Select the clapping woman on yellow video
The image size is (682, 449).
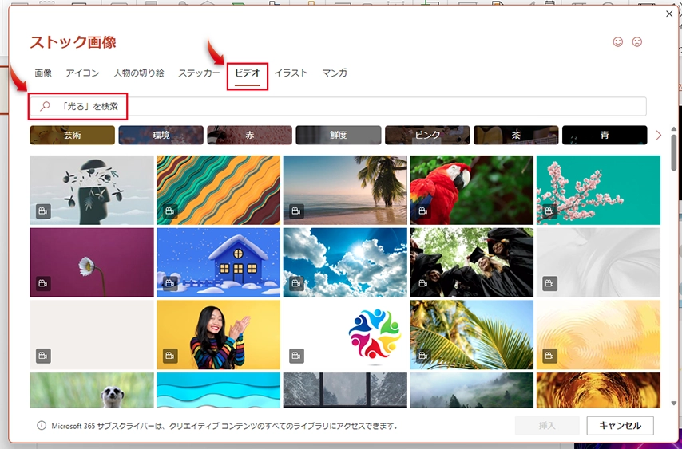[218, 335]
